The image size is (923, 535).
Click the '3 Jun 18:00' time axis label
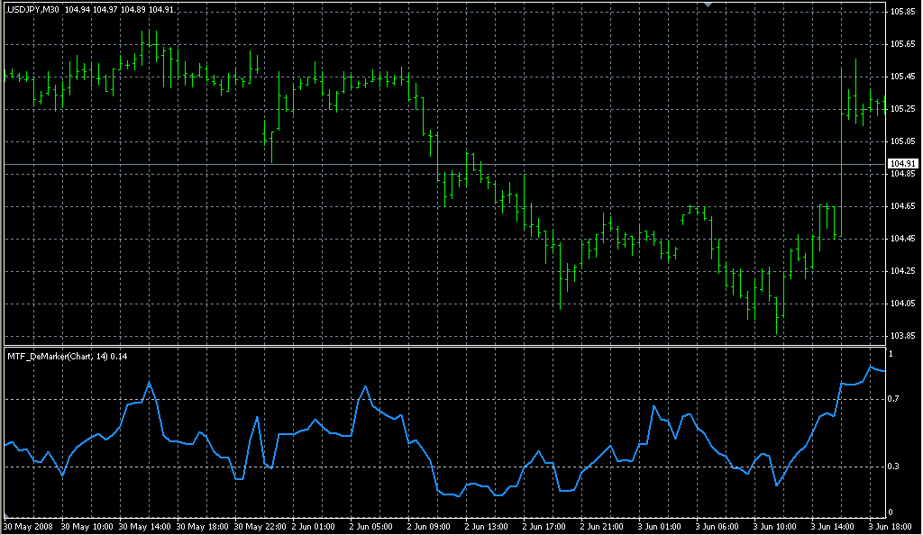click(x=890, y=527)
